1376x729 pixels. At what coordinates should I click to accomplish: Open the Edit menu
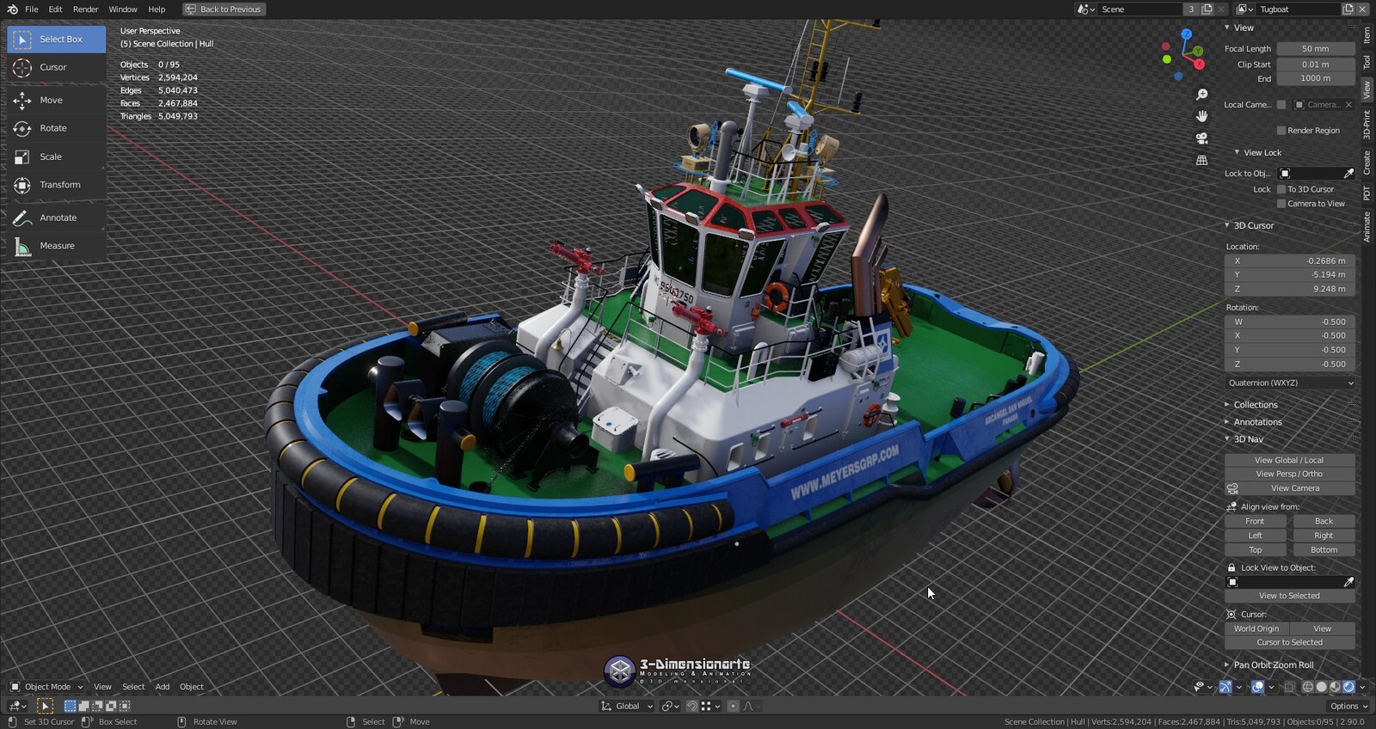[55, 9]
